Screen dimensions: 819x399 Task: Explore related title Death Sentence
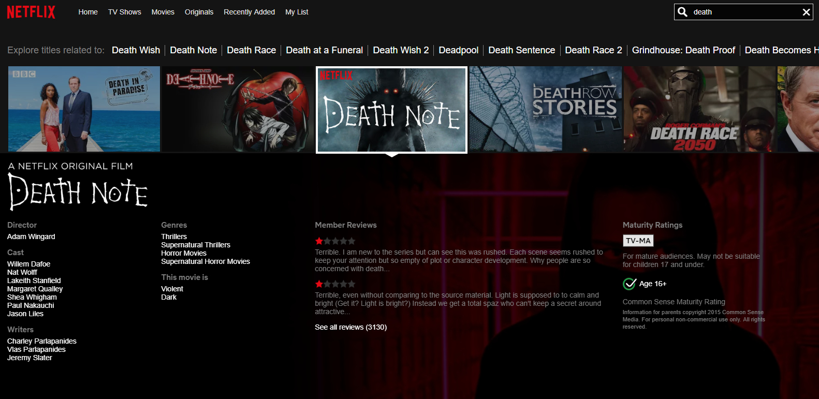(521, 50)
